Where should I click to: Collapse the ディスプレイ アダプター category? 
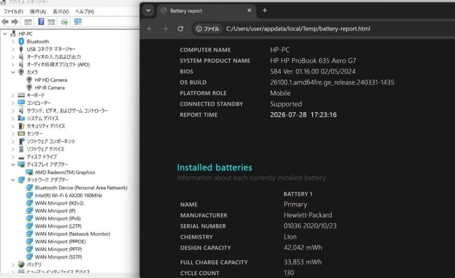(x=13, y=164)
